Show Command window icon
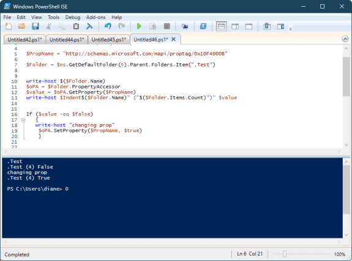352x261 pixels. point(267,26)
